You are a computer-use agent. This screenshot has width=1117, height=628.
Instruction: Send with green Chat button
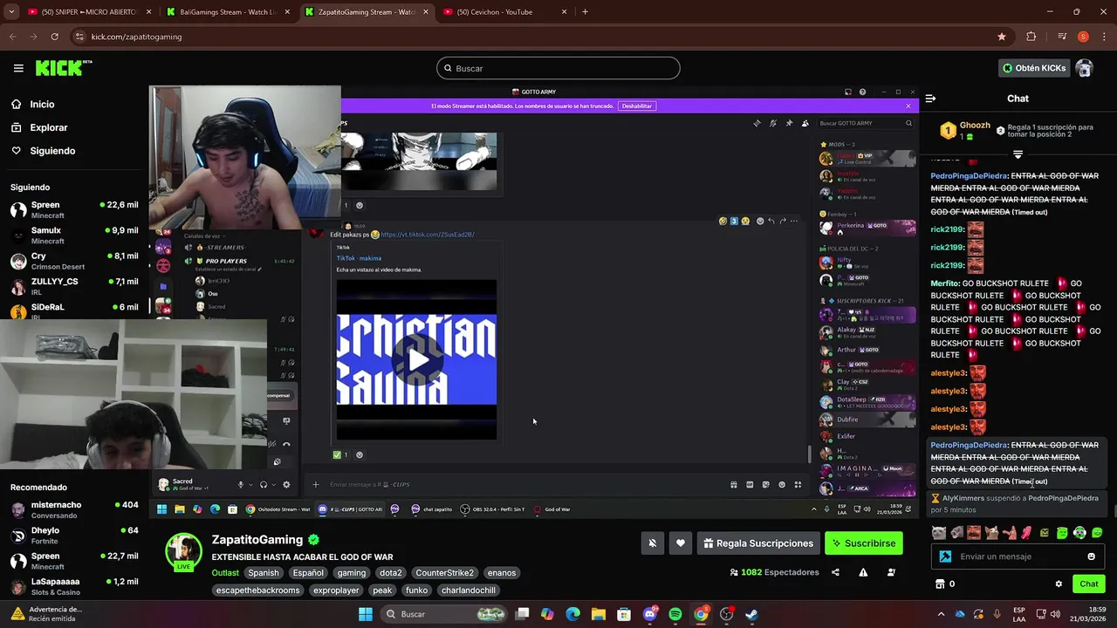click(1089, 584)
